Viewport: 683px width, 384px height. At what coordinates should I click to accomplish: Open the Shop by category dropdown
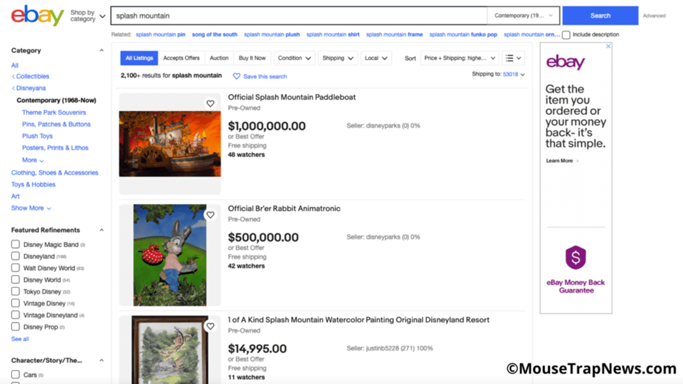tap(88, 16)
